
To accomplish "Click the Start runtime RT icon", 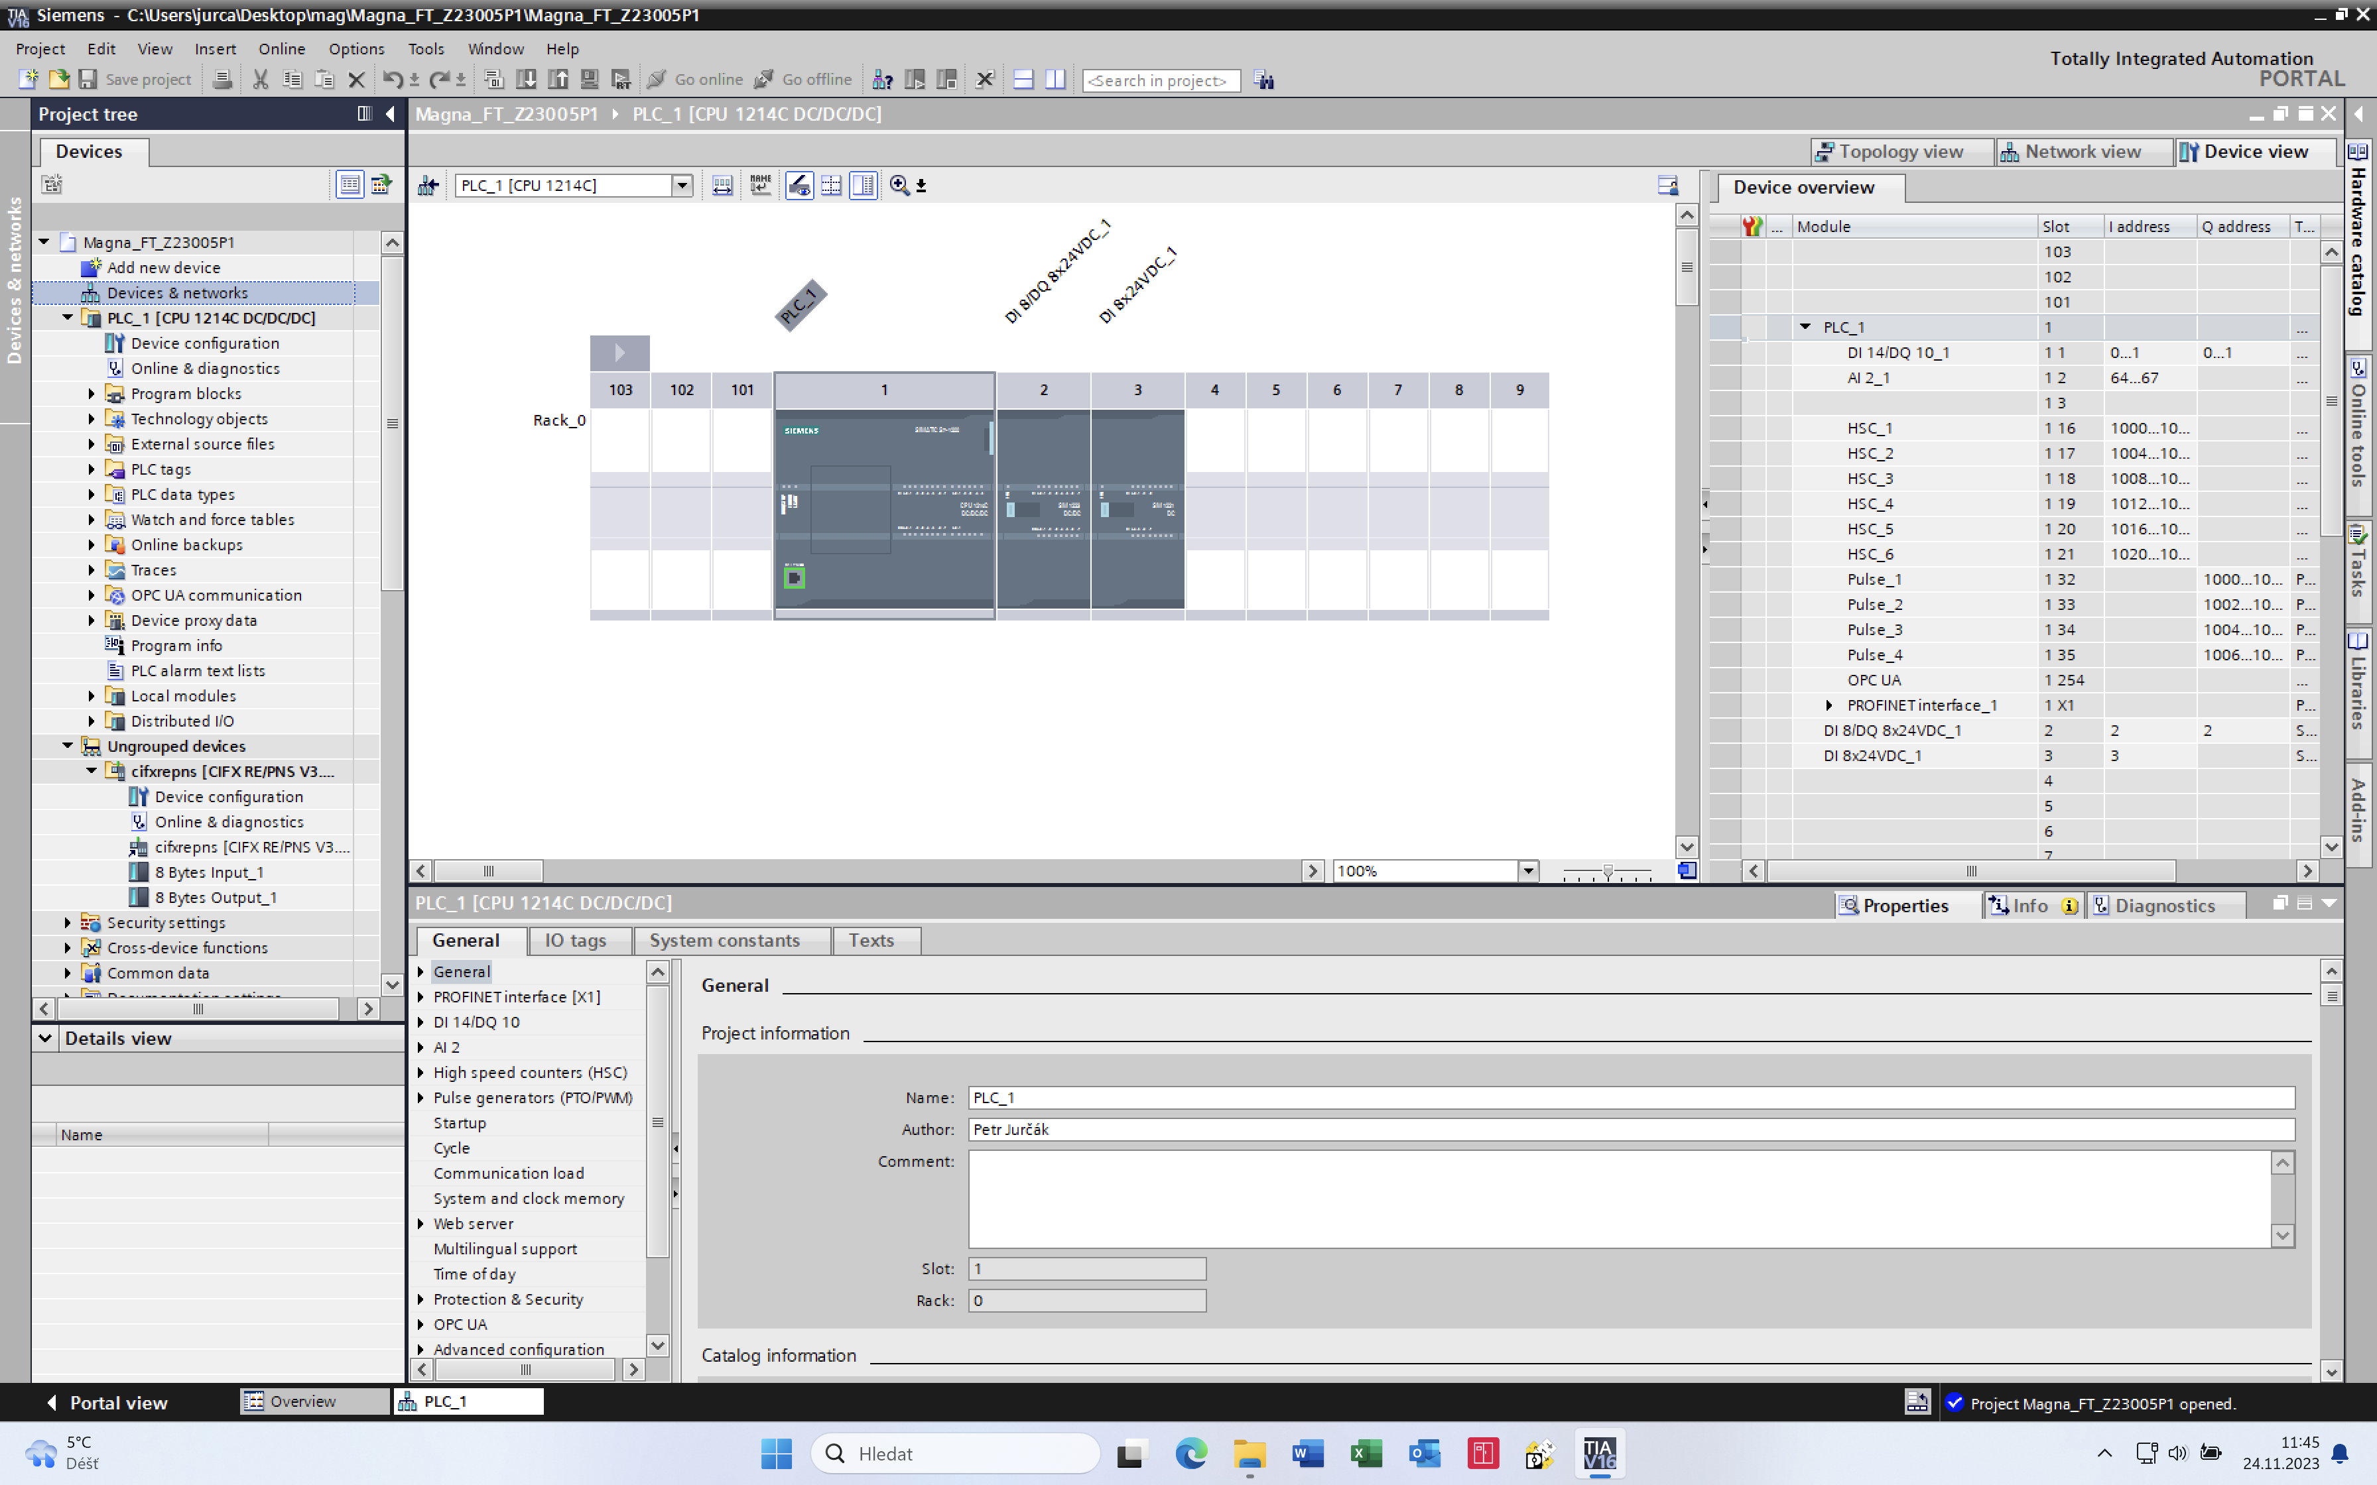I will click(x=621, y=80).
